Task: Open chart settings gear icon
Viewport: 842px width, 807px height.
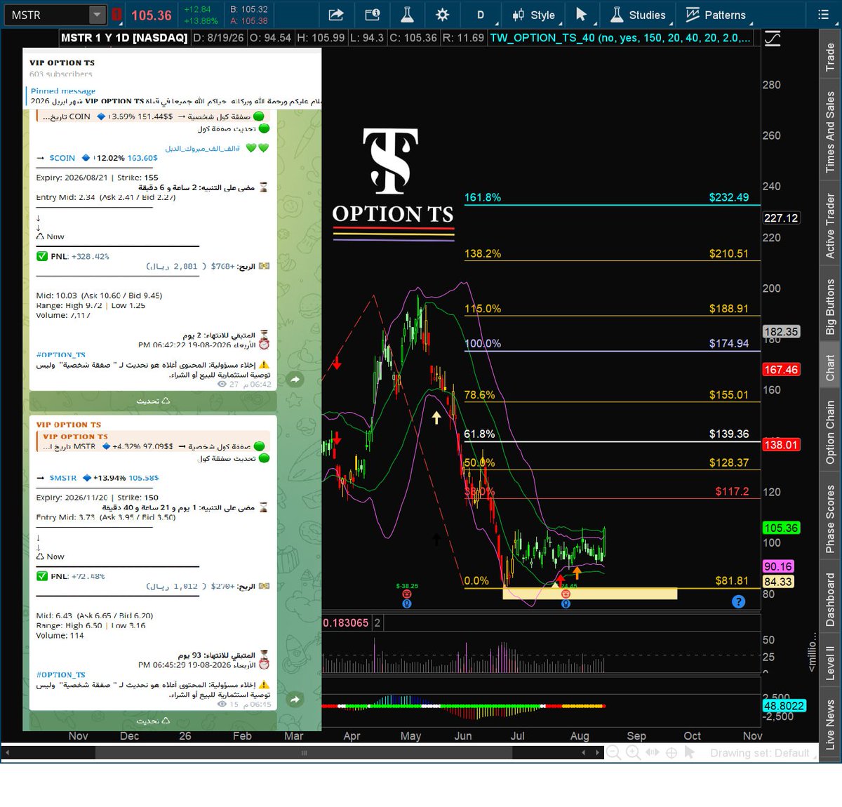Action: coord(442,15)
